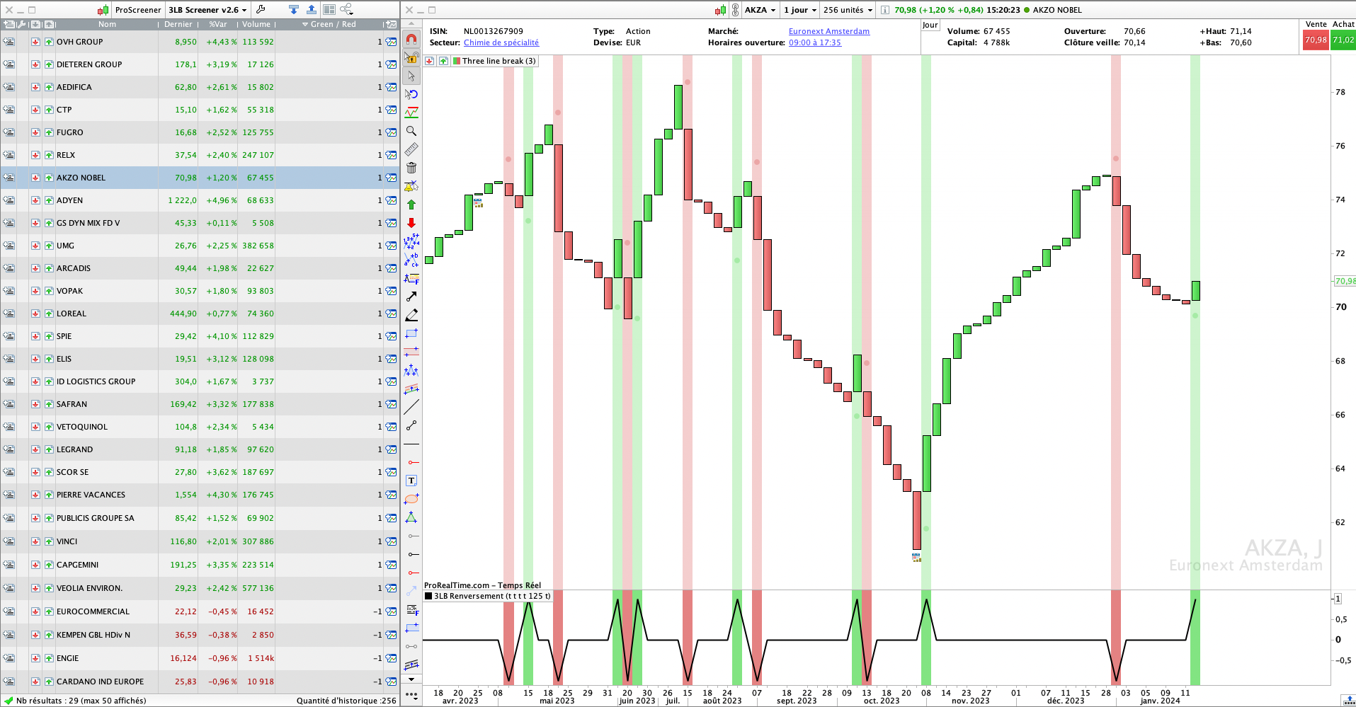Click the share icon in ProScreener header

[x=346, y=10]
